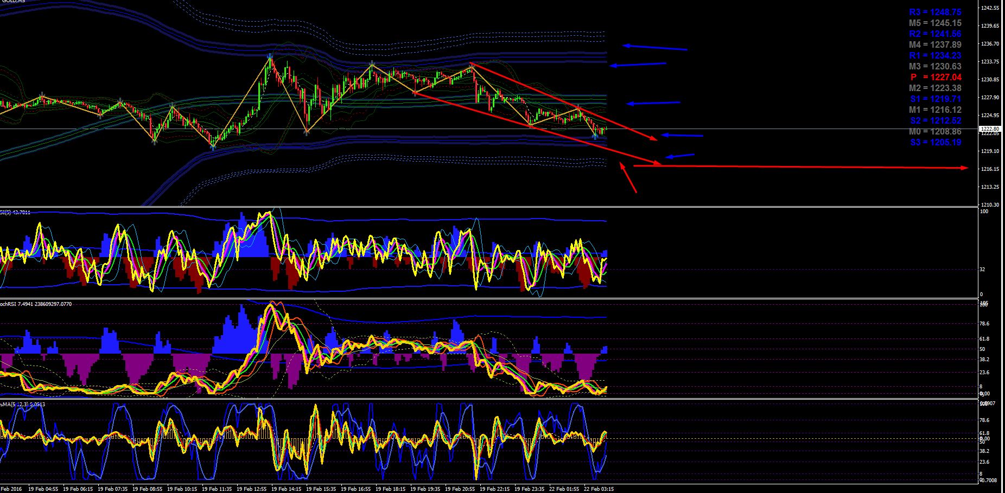Click the 22 Feb 03:15 time label
This screenshot has width=1005, height=493.
click(x=599, y=489)
